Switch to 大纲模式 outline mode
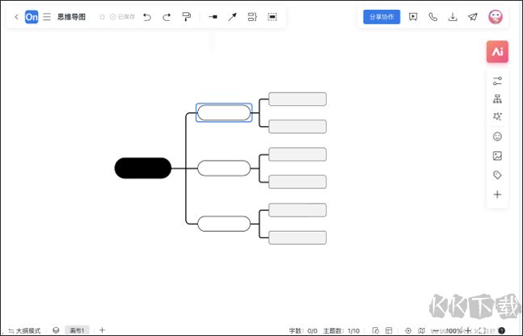523x336 pixels. [23, 330]
